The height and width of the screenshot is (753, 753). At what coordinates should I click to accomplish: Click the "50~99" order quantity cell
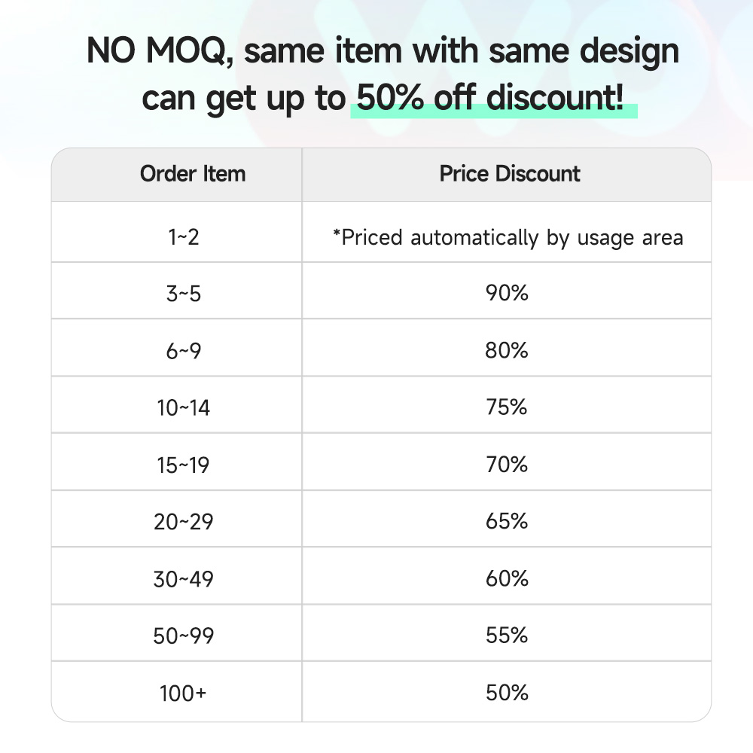[183, 636]
